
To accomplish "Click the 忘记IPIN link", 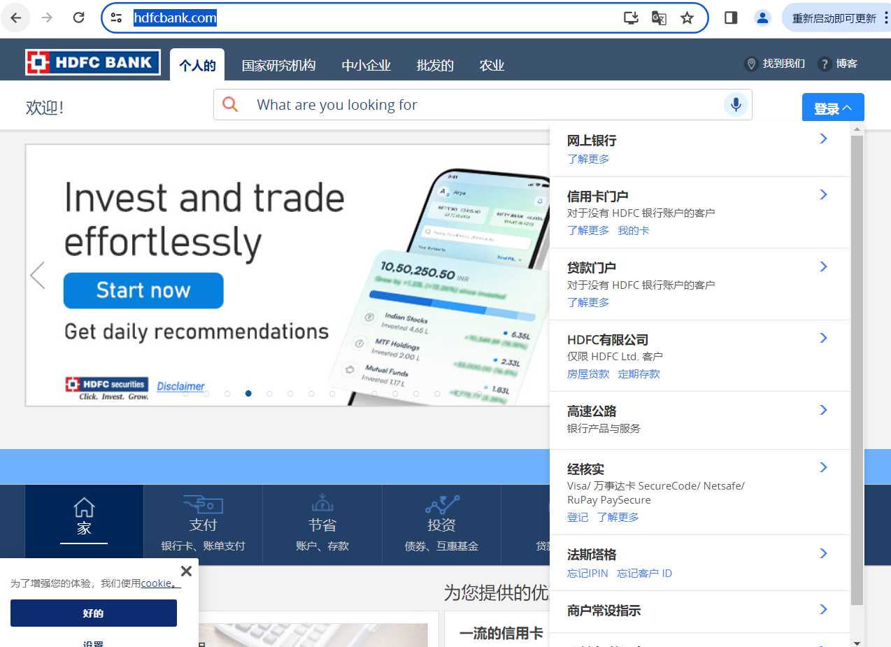I will [x=587, y=573].
